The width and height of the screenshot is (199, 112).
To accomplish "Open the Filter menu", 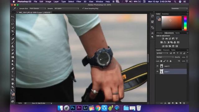I will (79, 2).
